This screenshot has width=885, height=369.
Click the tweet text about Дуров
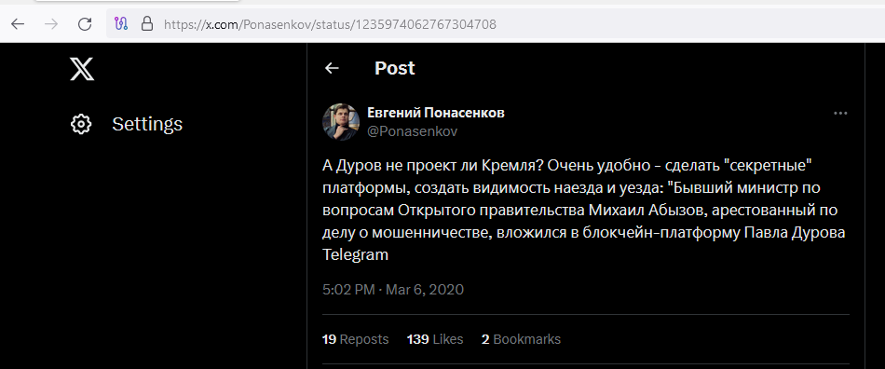click(x=583, y=211)
